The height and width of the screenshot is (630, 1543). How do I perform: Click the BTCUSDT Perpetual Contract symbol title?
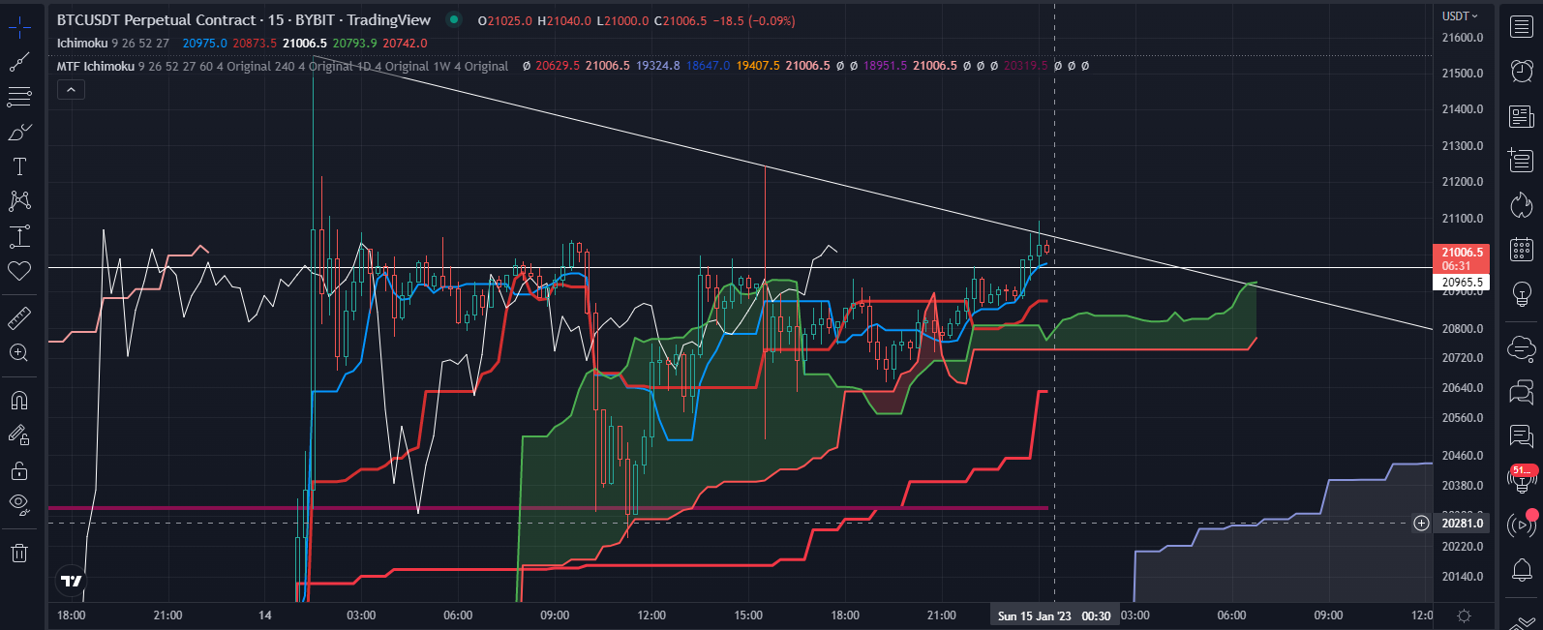156,20
